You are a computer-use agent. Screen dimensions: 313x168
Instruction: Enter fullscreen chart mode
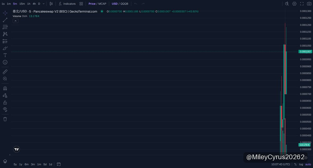pyautogui.click(x=302, y=4)
